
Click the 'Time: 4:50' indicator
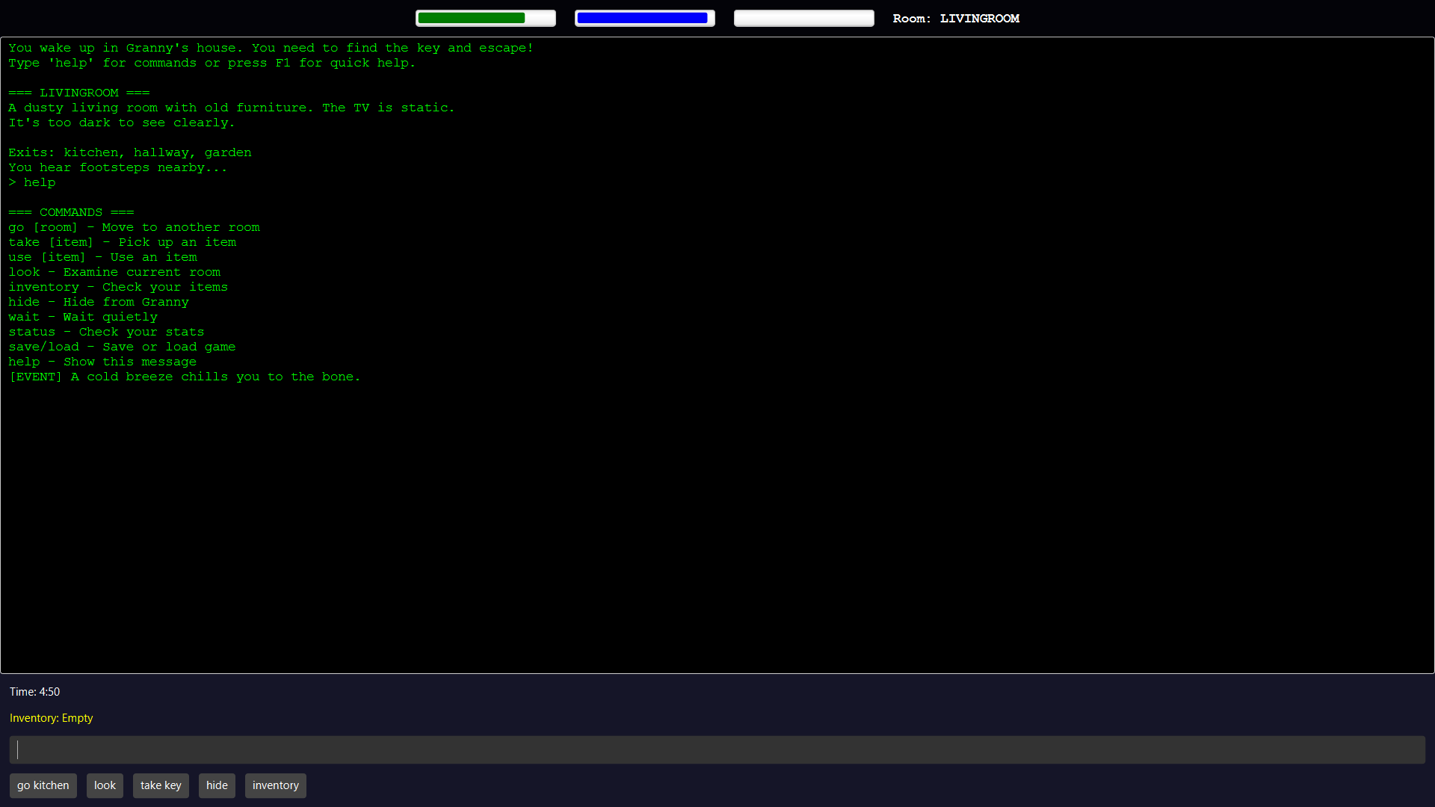coord(34,692)
